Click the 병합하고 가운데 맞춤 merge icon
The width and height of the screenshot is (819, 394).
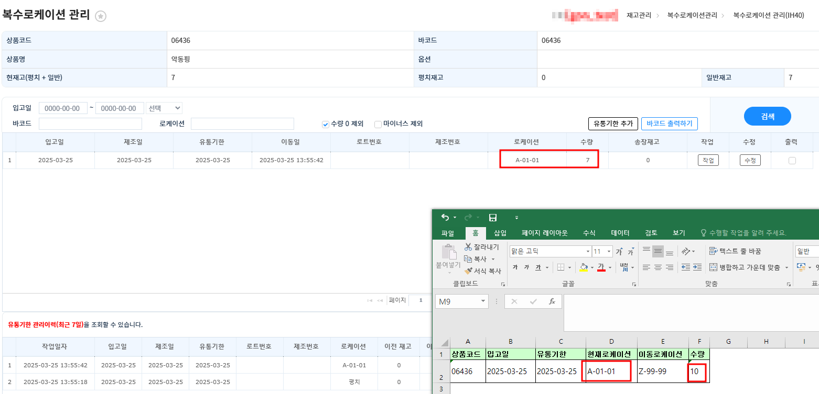(713, 267)
